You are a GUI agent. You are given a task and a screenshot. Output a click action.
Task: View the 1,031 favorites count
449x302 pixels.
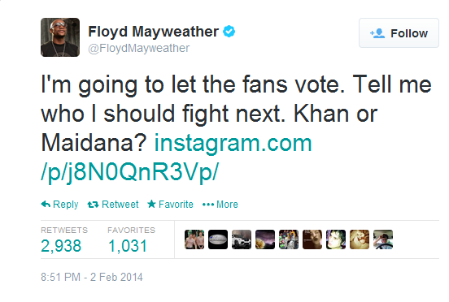[x=128, y=246]
